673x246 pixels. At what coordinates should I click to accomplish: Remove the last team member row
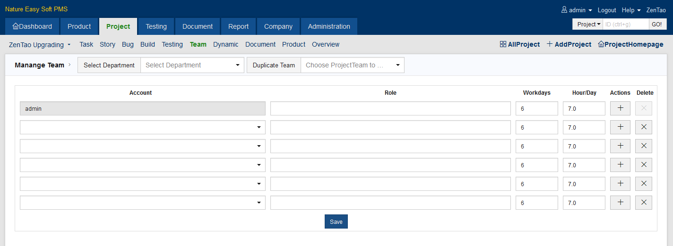[x=643, y=203]
